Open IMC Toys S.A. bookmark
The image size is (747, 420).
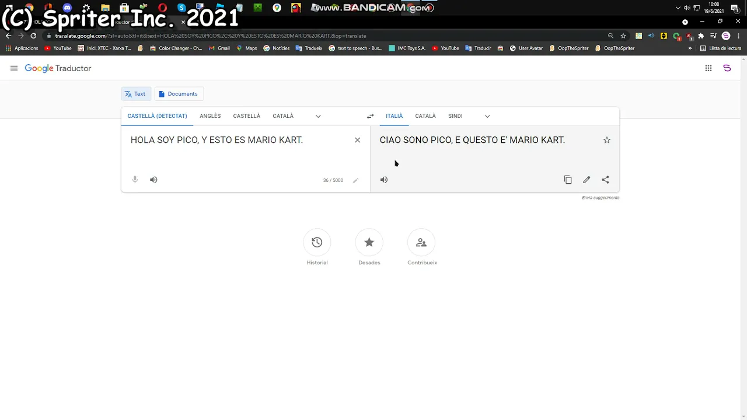tap(407, 48)
